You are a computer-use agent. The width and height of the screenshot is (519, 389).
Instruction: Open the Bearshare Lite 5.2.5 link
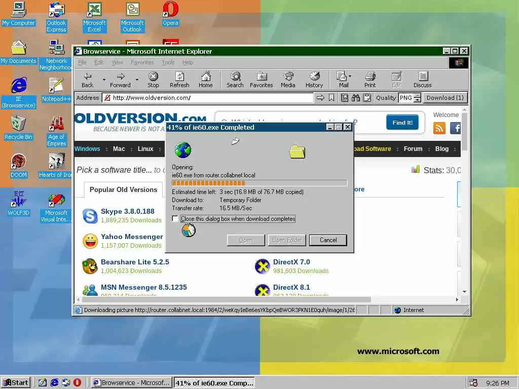click(135, 262)
